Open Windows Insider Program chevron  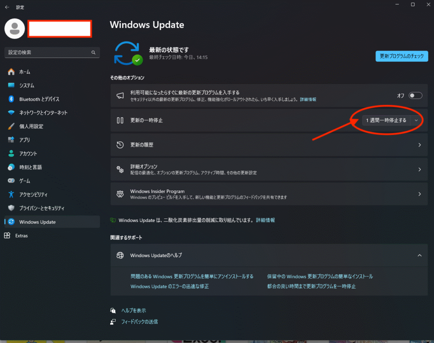(420, 194)
